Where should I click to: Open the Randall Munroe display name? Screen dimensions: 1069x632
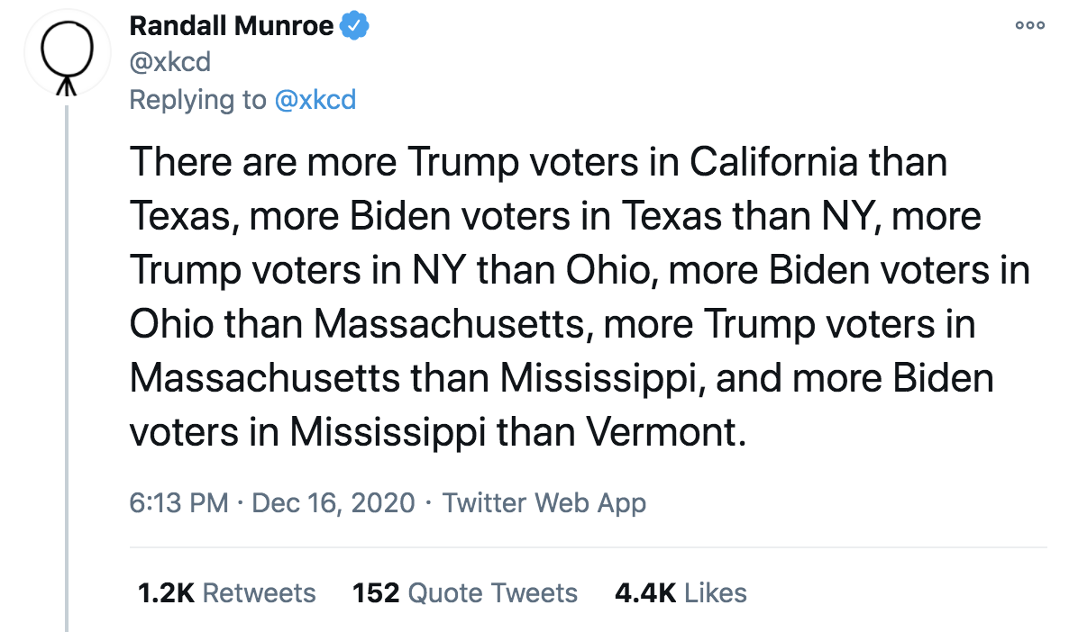233,27
